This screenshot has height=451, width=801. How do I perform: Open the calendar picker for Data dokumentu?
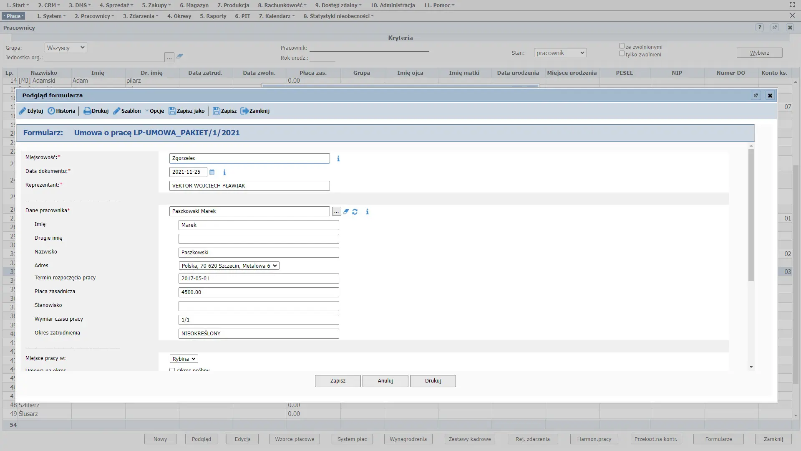212,172
